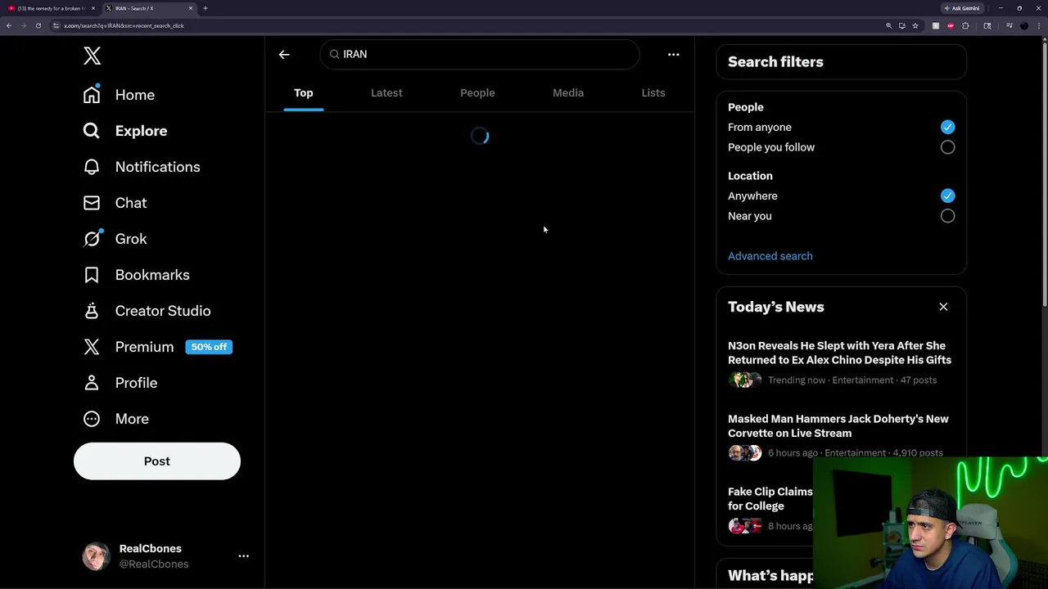The image size is (1048, 589).
Task: Click the Post button
Action: (157, 461)
